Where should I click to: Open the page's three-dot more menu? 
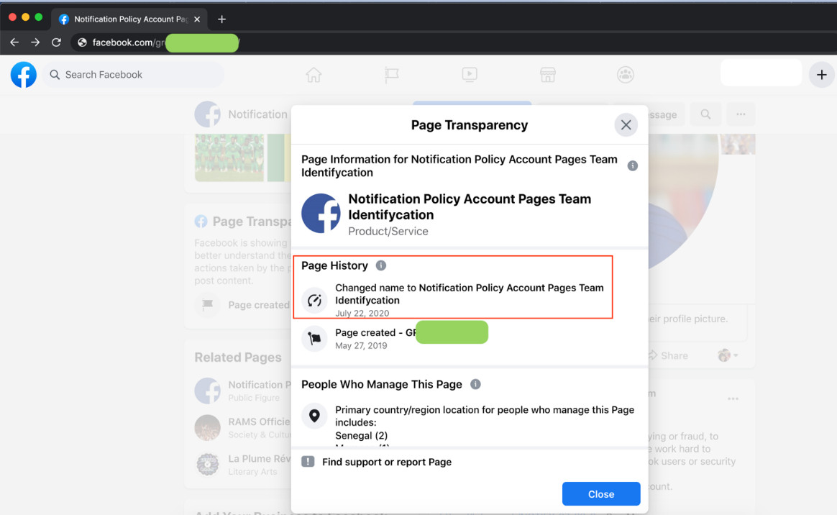pos(741,114)
